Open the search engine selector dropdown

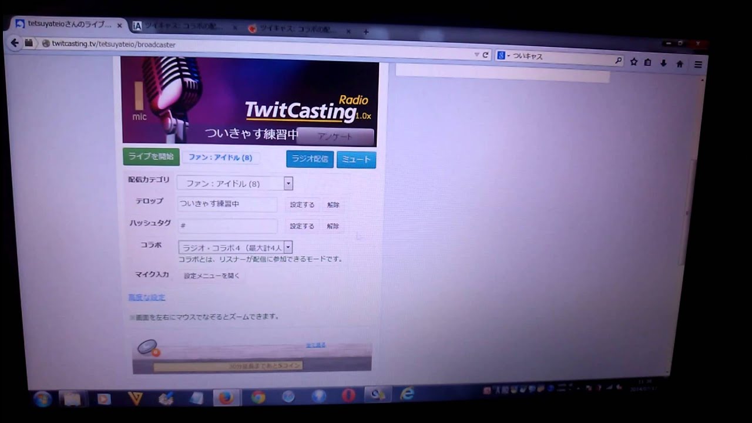point(503,56)
